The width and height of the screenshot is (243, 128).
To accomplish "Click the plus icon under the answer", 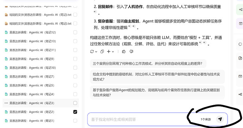I will coord(109,52).
